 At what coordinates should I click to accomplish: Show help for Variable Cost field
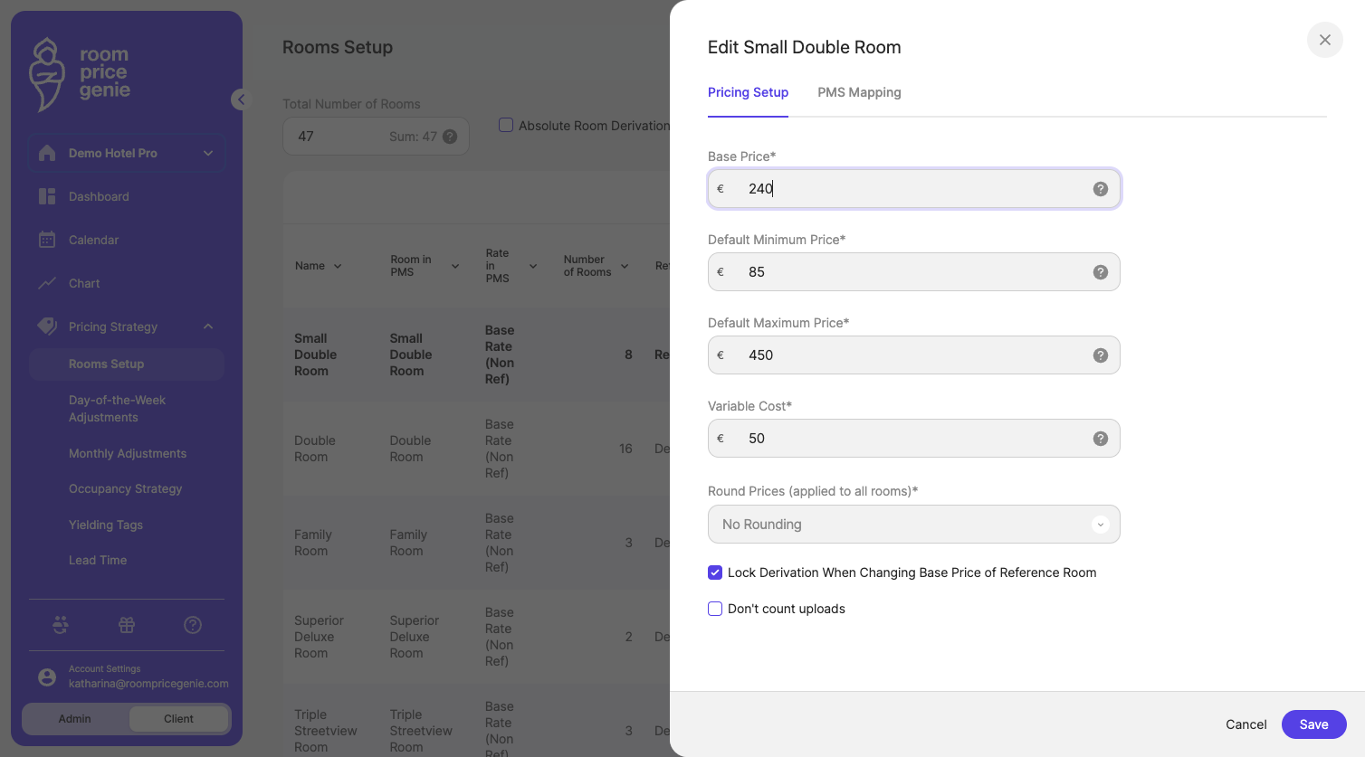[x=1101, y=439]
